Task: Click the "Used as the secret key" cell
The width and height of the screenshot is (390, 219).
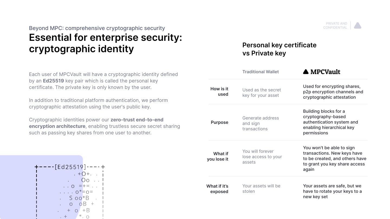Action: pyautogui.click(x=261, y=92)
